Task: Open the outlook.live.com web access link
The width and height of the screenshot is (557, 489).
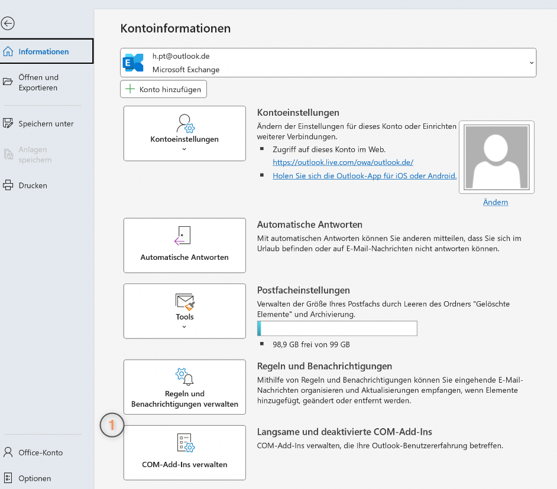Action: tap(342, 162)
